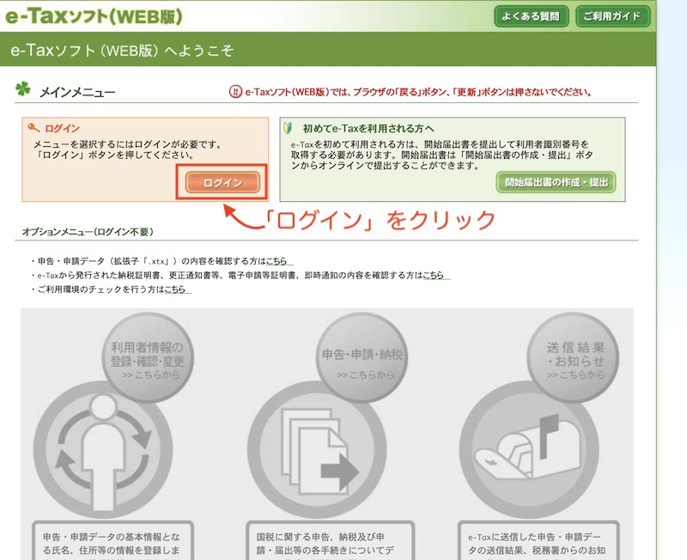Click the 利用者情報の登録・確認・変更 circle
Viewport: 687px width, 560px height.
(148, 358)
